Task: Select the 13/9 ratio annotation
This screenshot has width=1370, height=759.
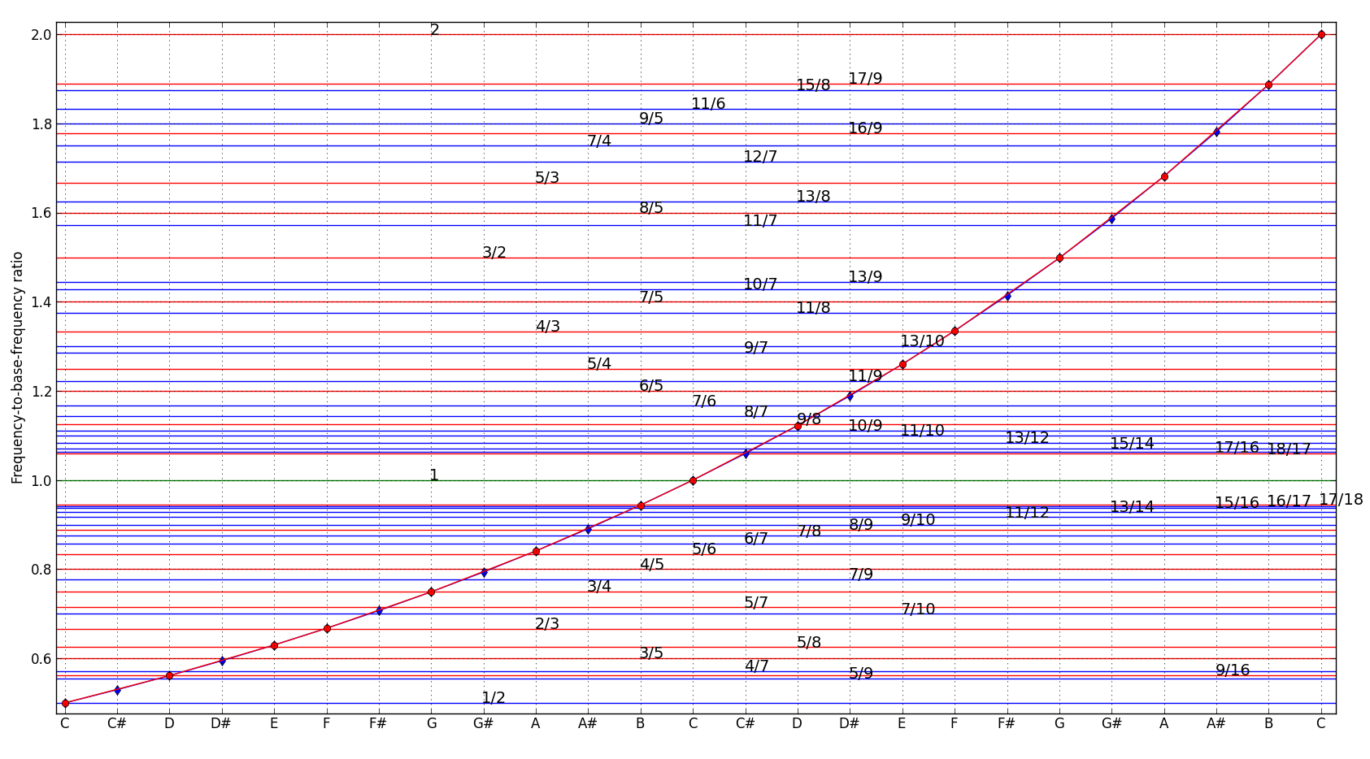Action: point(865,277)
